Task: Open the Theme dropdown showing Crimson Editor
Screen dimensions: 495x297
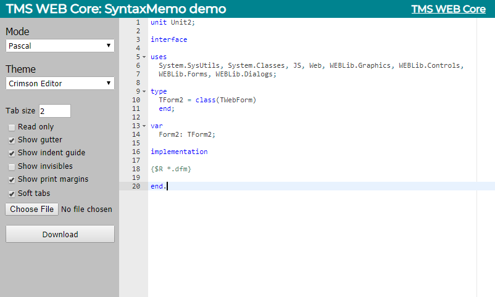Action: pos(60,83)
